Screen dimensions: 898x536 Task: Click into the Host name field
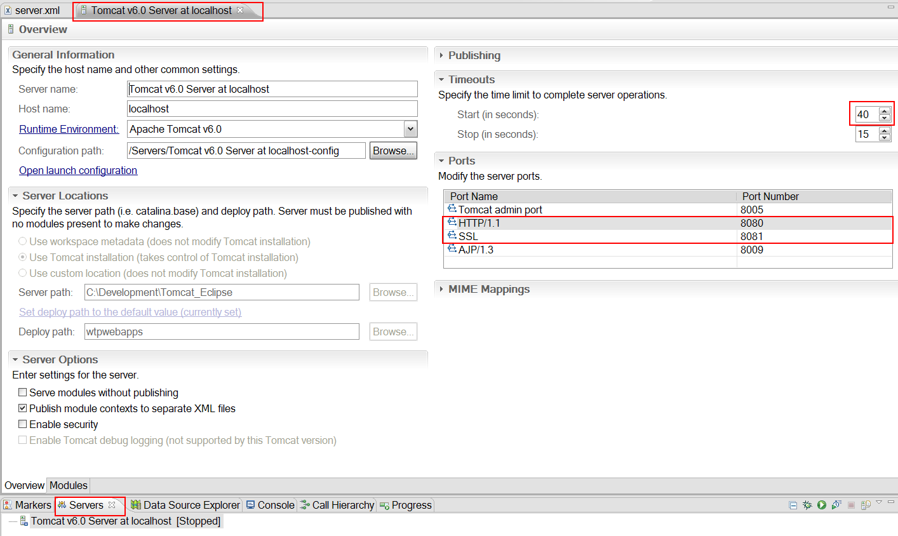(272, 109)
